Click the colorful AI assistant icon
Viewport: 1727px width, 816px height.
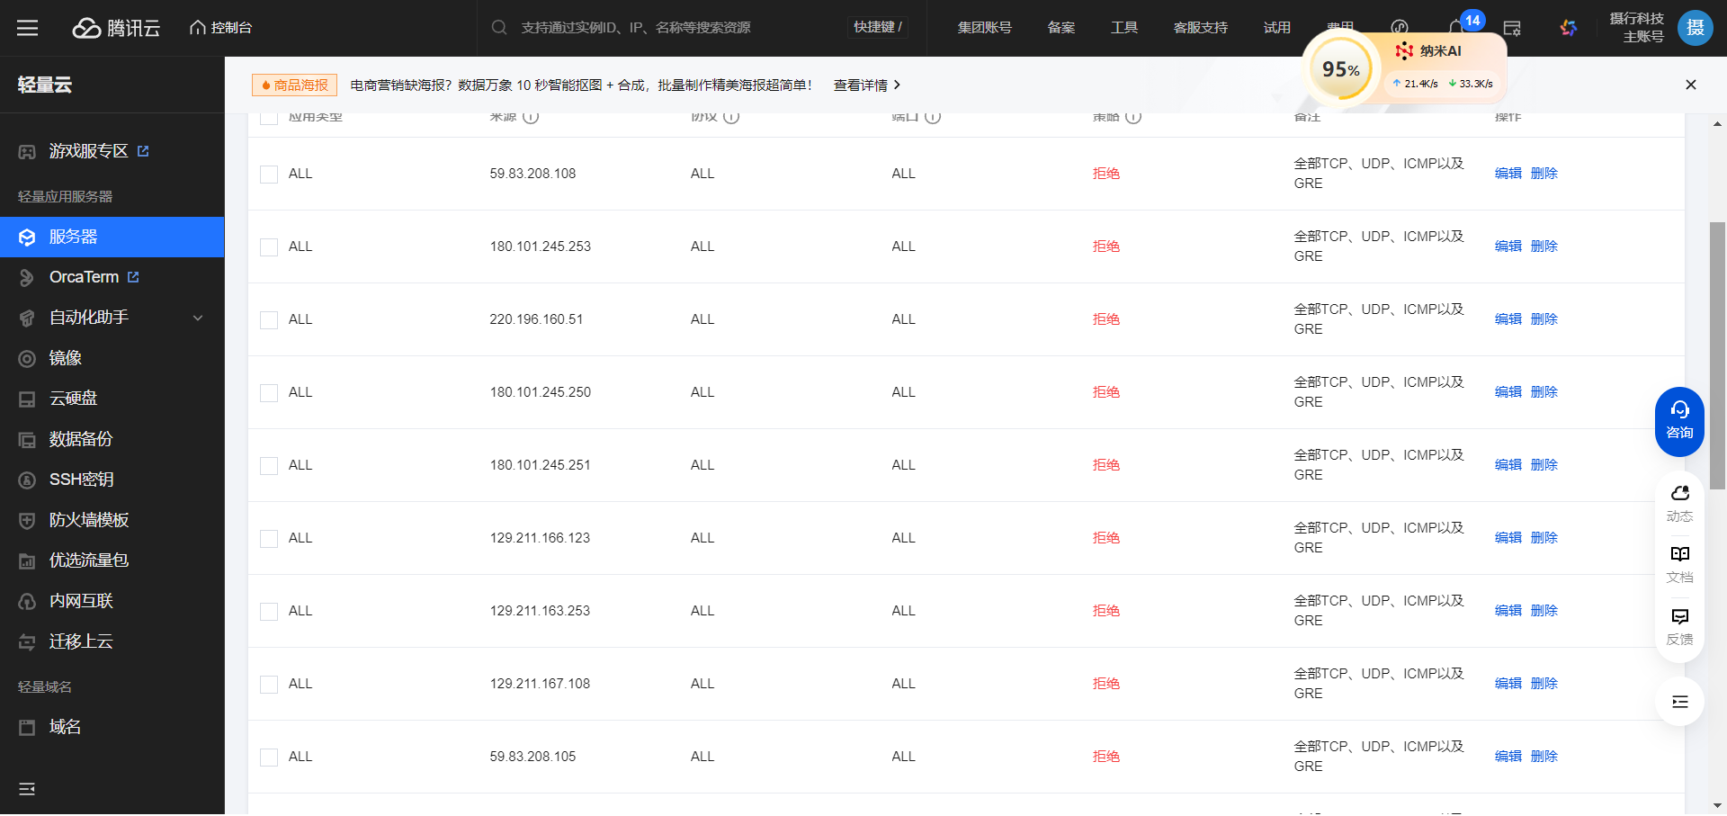click(x=1569, y=28)
